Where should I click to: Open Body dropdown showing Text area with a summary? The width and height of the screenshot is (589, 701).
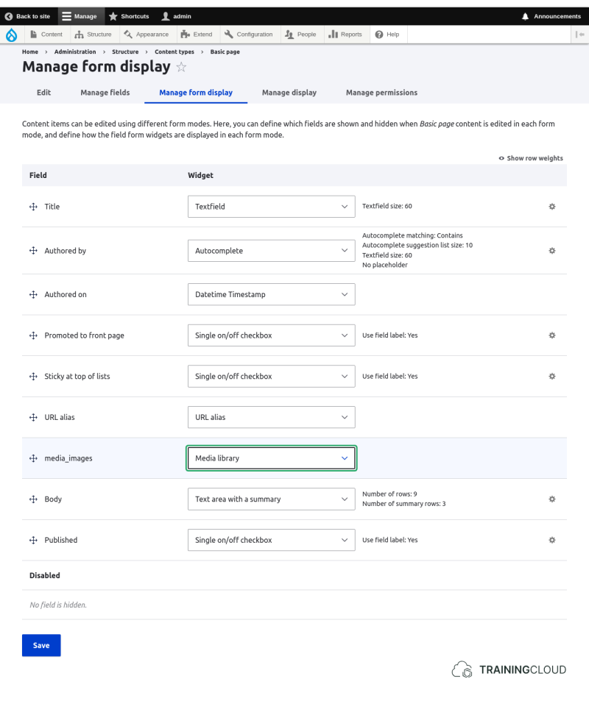pyautogui.click(x=272, y=499)
